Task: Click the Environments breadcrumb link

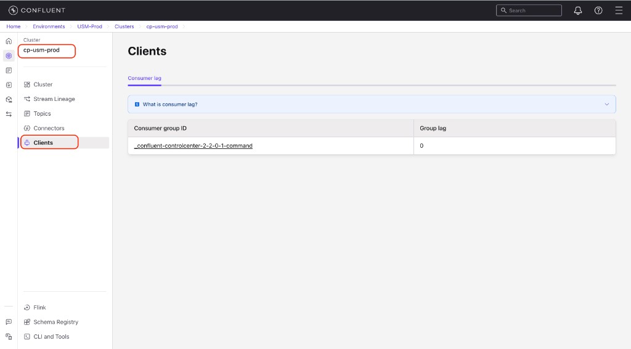Action: 49,27
